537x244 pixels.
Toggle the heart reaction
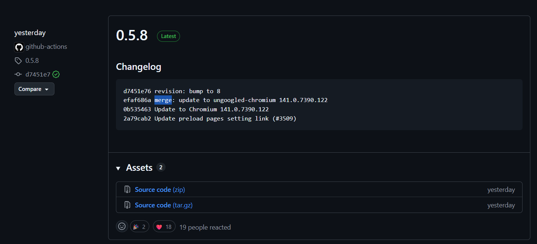point(164,227)
